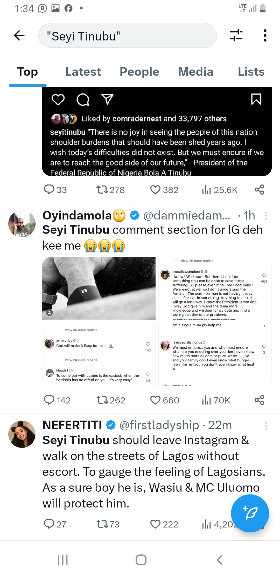Screen dimensions: 280x576
Task: Go to the Lists tab
Action: pos(251,72)
